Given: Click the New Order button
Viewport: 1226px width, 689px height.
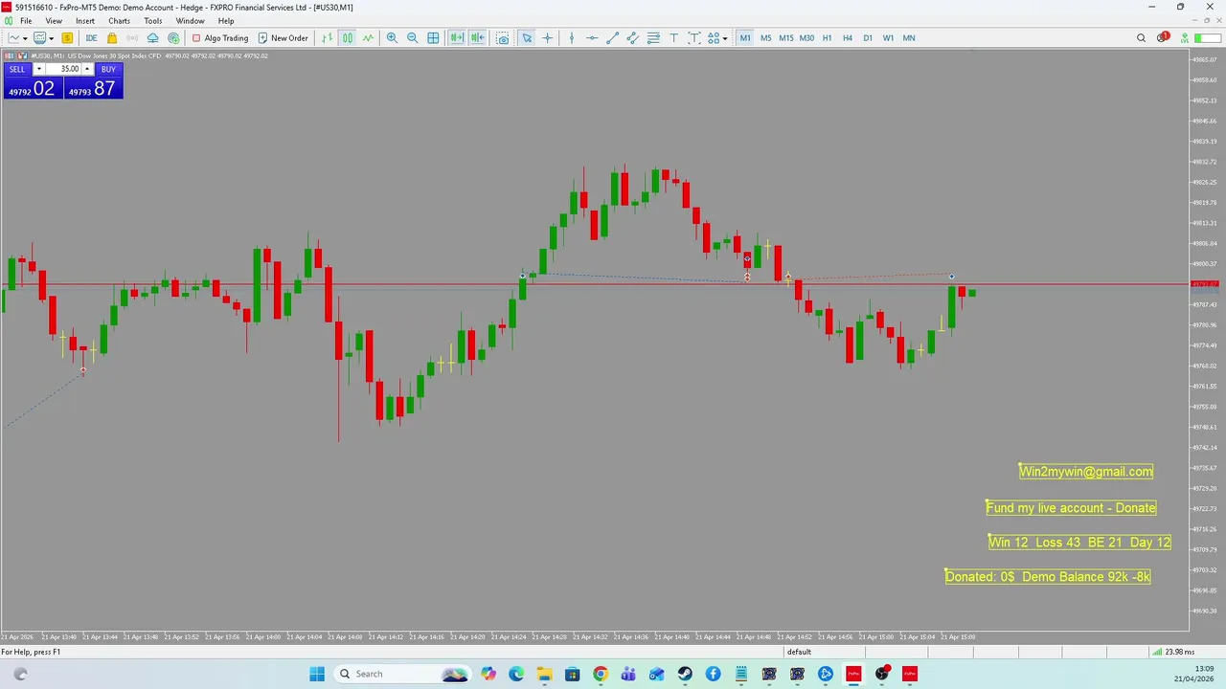Looking at the screenshot, I should [x=283, y=38].
